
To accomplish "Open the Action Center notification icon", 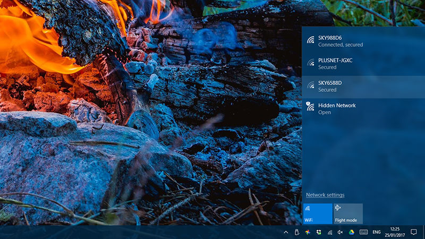I will point(414,232).
